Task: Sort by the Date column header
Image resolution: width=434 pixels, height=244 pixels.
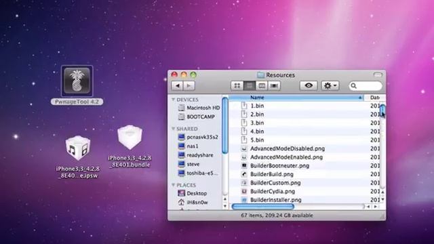Action: tap(374, 98)
